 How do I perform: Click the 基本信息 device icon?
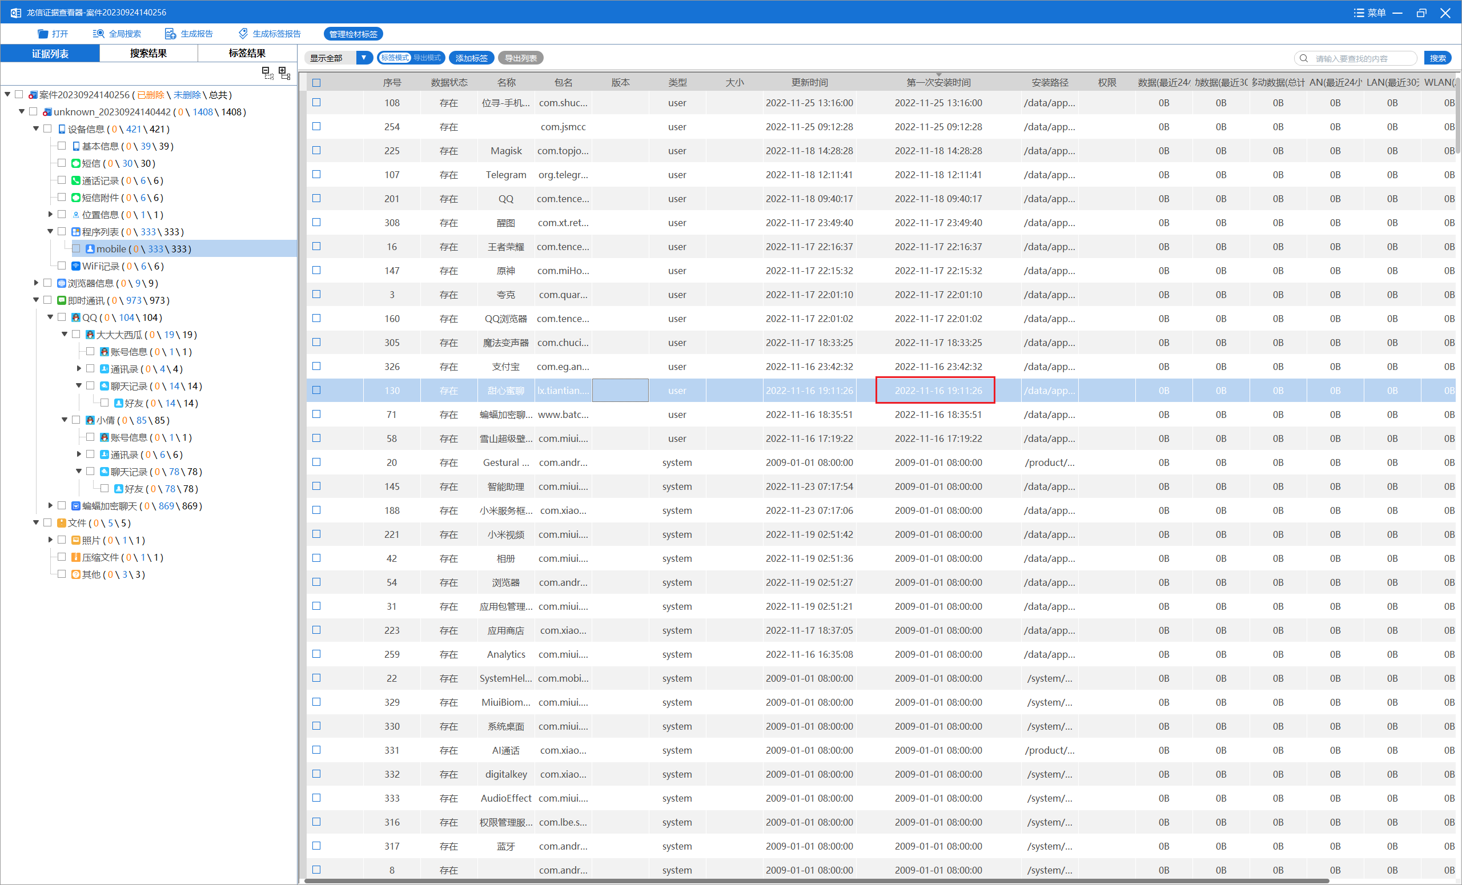point(76,146)
